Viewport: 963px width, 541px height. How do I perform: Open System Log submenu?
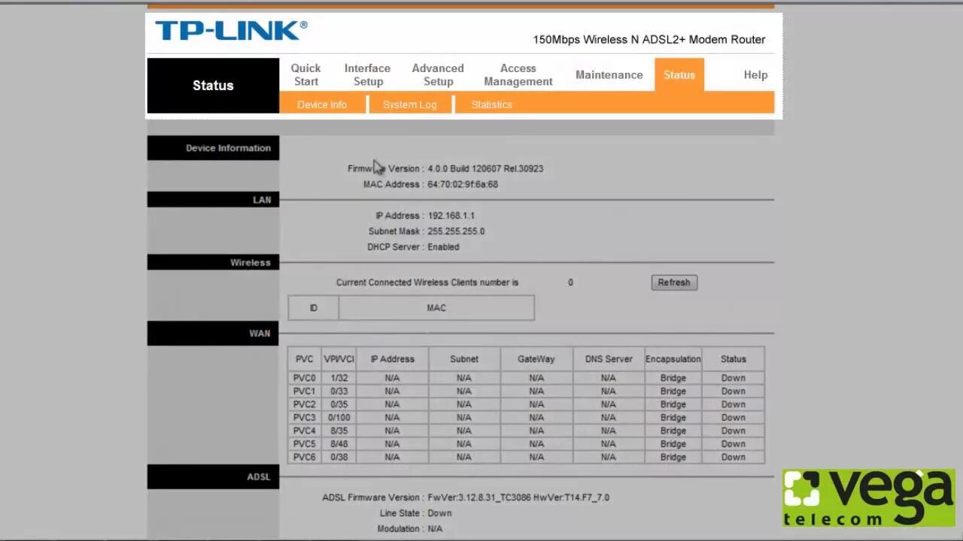pyautogui.click(x=409, y=104)
